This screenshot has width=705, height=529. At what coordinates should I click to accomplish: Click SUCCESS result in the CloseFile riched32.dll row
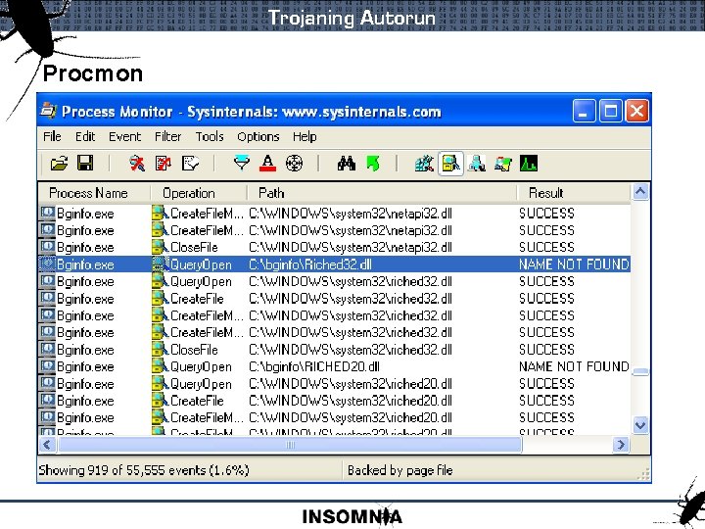click(x=546, y=350)
